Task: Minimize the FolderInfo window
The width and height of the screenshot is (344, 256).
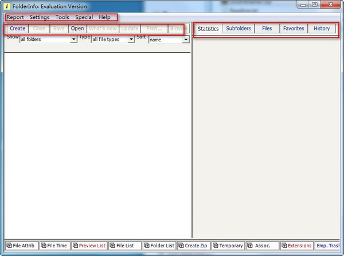Action: (303, 5)
